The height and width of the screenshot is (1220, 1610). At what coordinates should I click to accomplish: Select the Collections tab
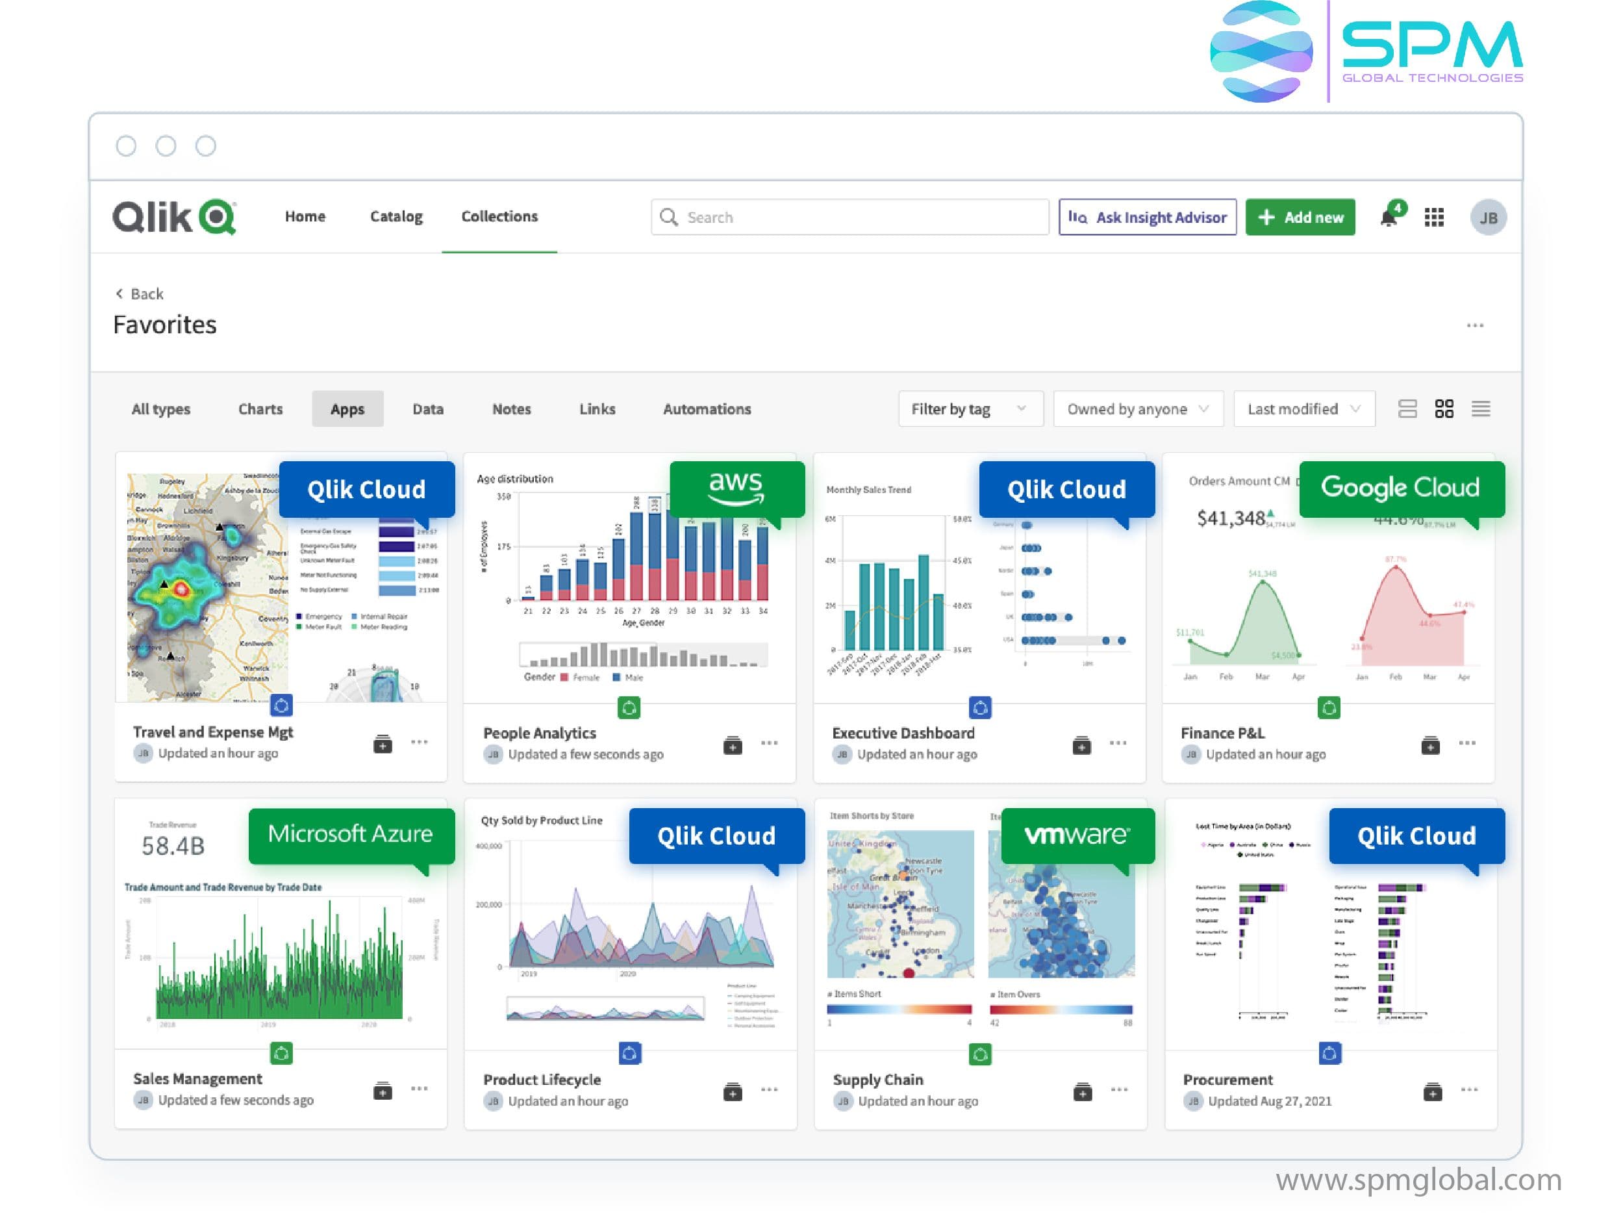[x=499, y=216]
